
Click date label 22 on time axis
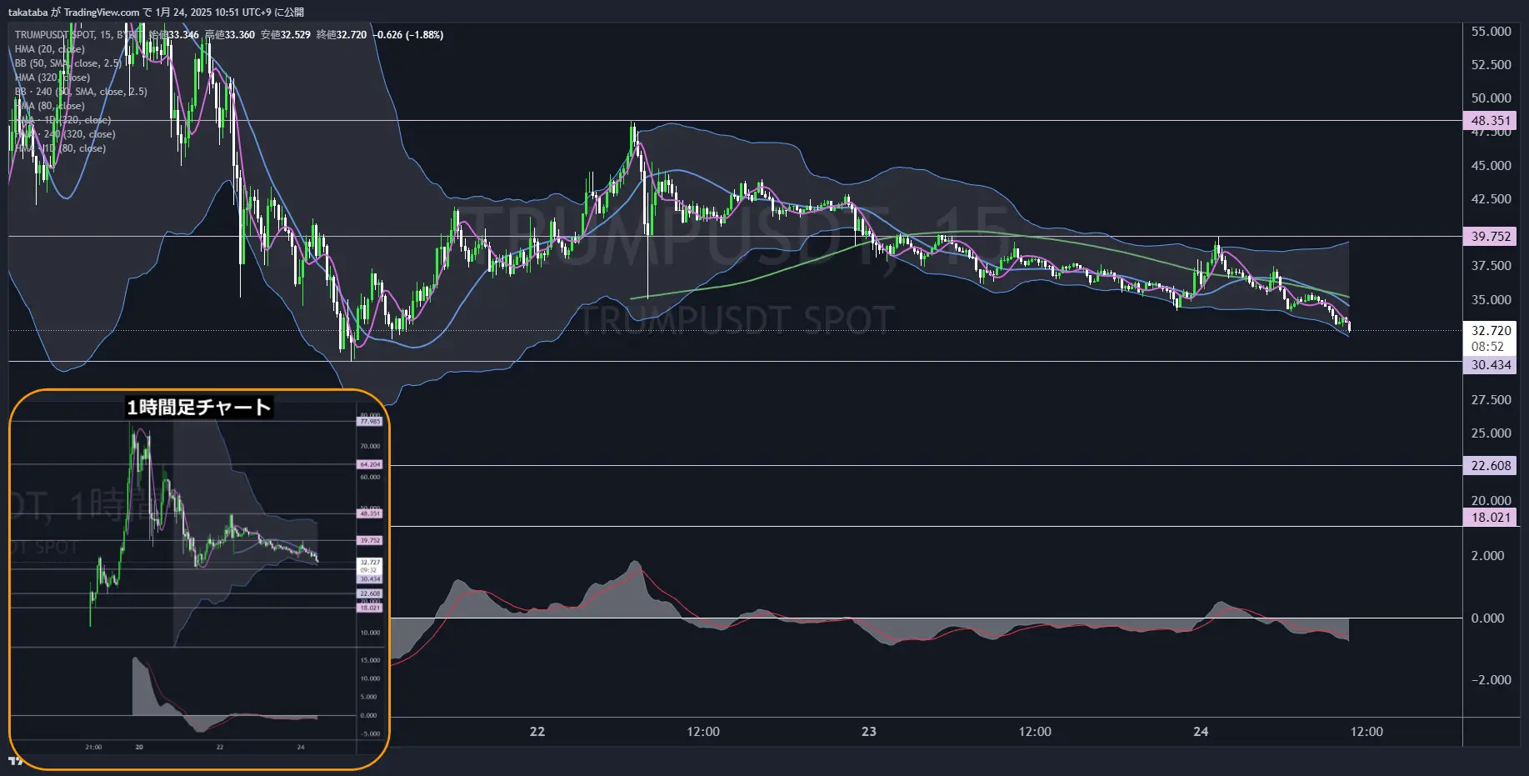click(537, 732)
